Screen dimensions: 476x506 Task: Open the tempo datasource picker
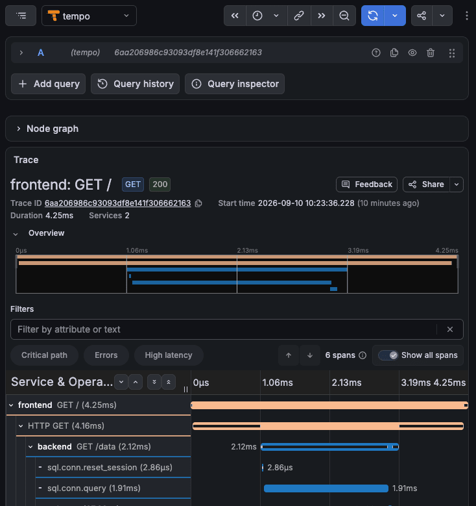coord(89,16)
